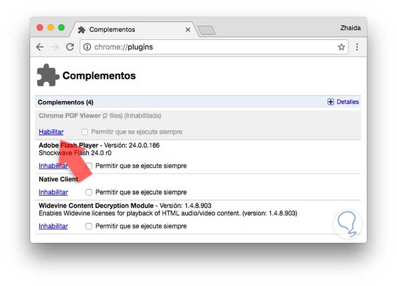Go back with the browser back arrow

point(40,47)
